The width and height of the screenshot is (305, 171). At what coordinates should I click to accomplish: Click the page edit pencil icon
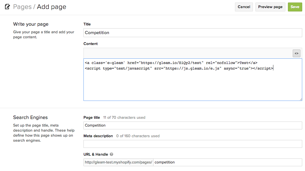(7, 7)
